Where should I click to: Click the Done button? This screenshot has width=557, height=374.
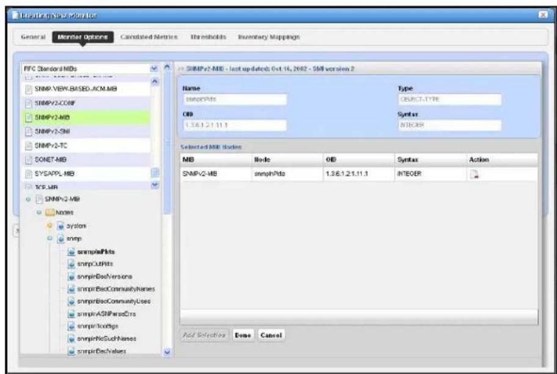click(243, 335)
